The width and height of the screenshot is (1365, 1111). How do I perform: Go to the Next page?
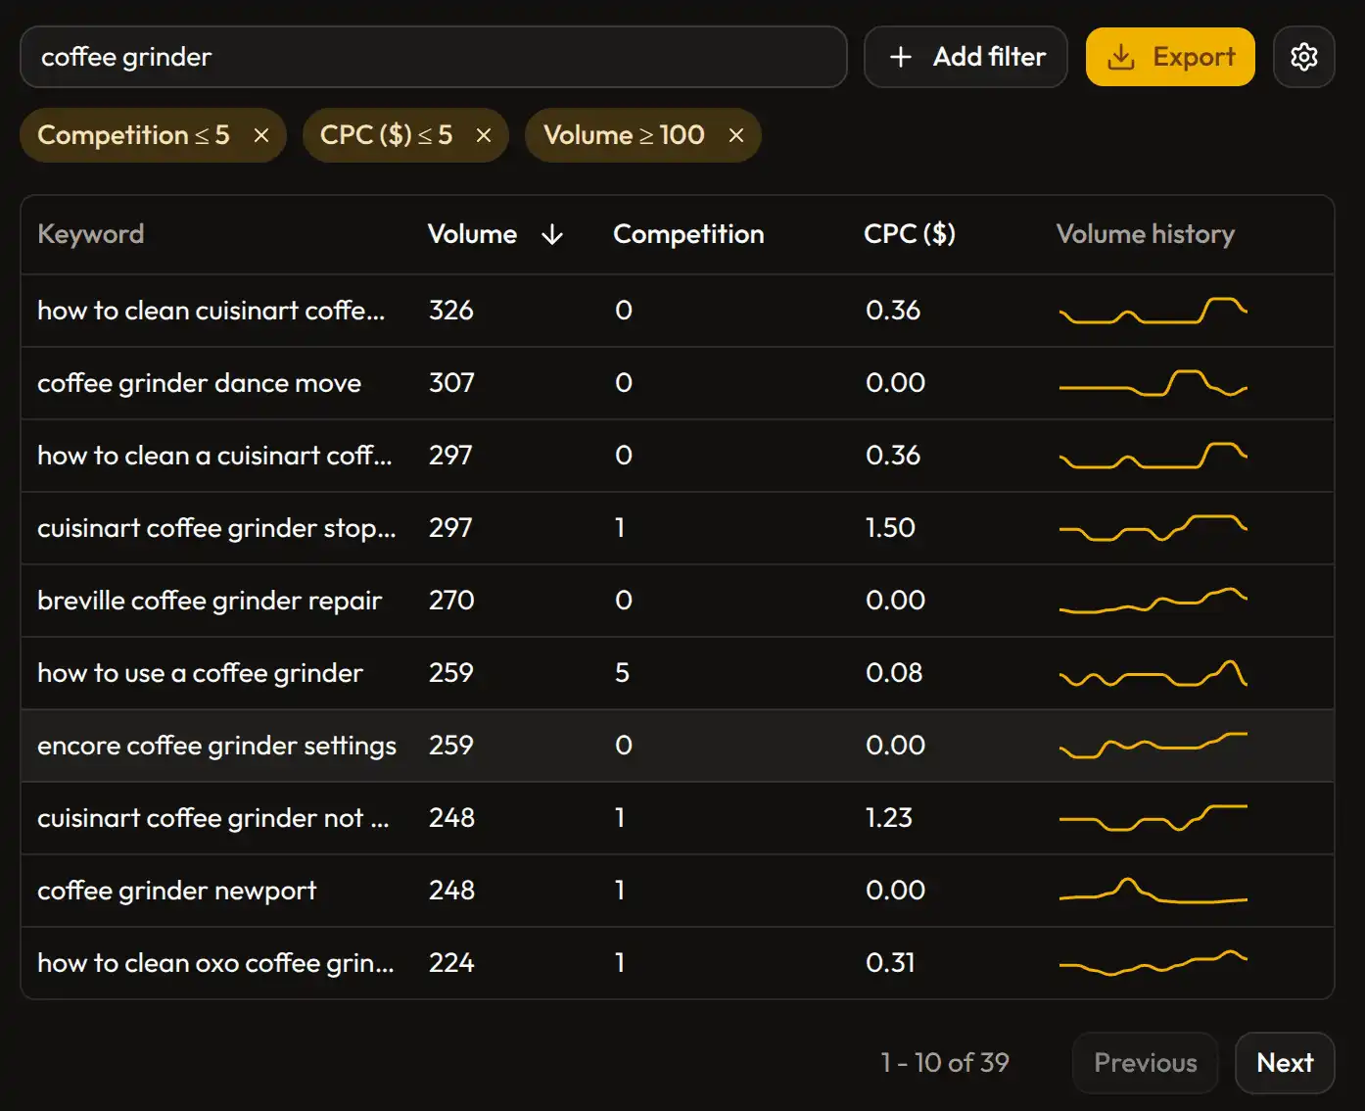(x=1284, y=1062)
